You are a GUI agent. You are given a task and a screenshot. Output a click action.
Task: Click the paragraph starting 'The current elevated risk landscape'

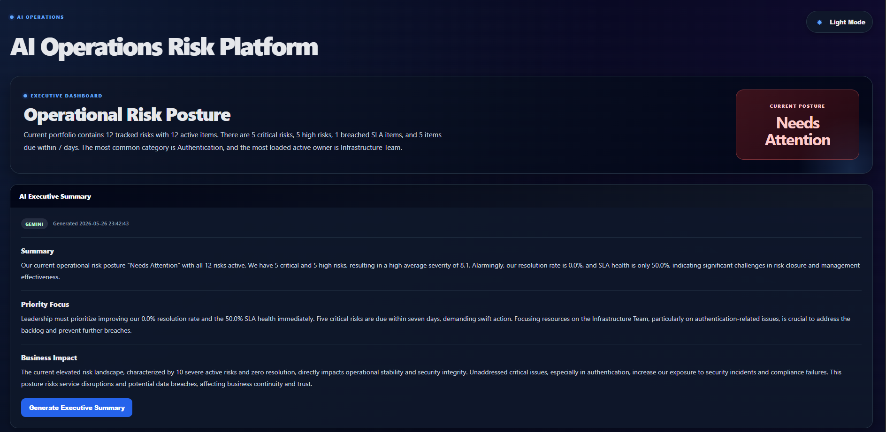click(x=431, y=378)
